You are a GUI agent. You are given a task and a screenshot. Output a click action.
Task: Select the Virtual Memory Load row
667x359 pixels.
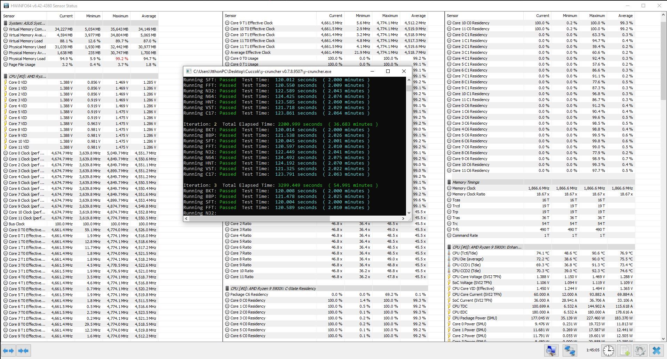point(80,41)
